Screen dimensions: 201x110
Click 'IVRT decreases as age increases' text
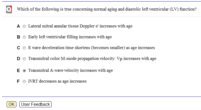(x=57, y=82)
